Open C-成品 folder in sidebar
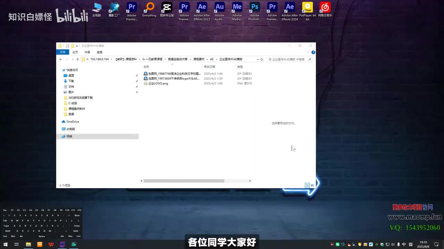444x249 pixels. (72, 103)
